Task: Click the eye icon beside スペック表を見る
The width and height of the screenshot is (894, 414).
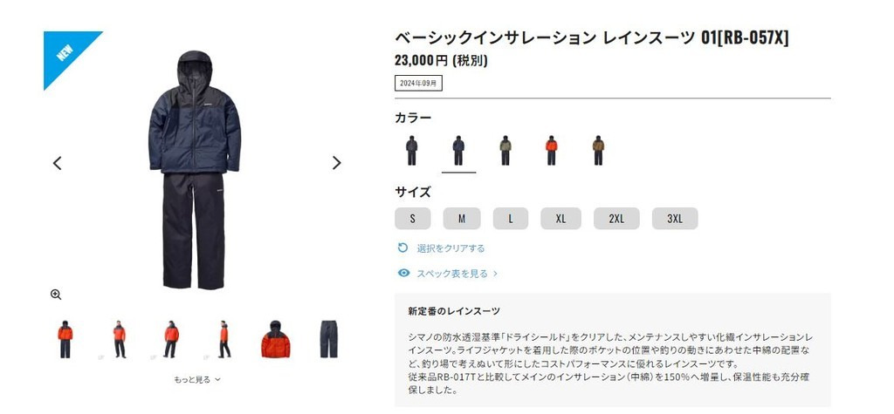Action: 403,273
